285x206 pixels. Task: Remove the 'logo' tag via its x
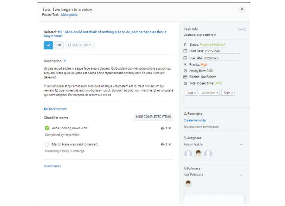232,93
